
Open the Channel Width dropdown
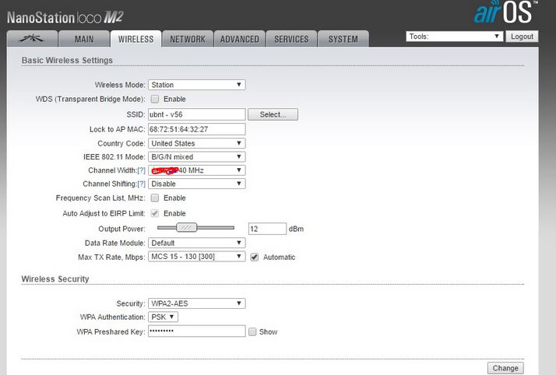coord(197,170)
